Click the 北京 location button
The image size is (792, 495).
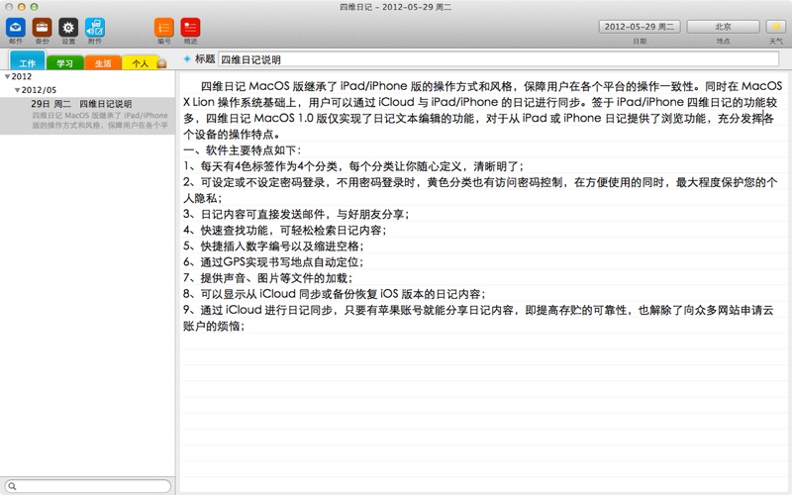723,27
